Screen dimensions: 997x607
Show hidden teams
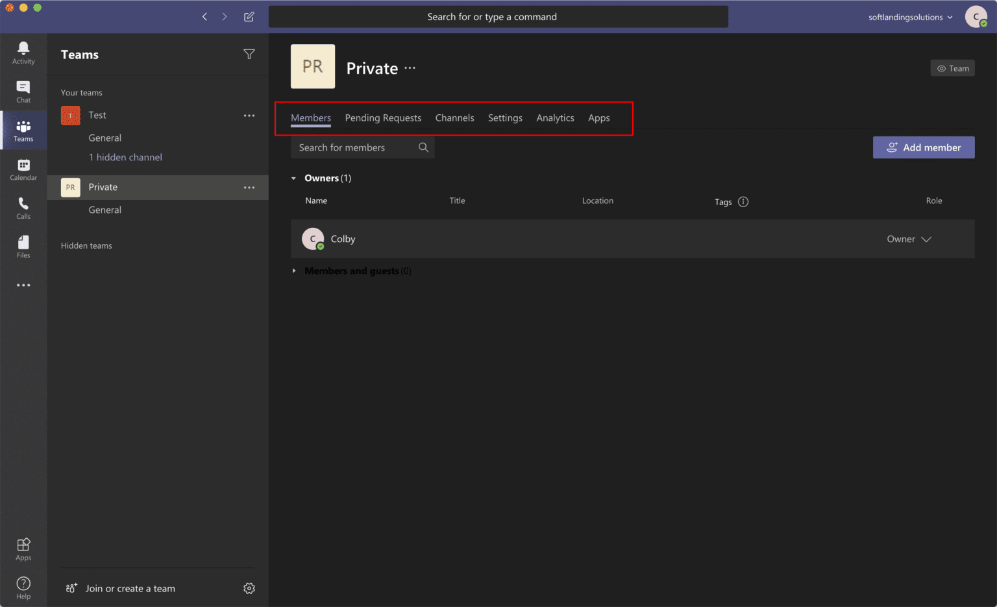(86, 245)
